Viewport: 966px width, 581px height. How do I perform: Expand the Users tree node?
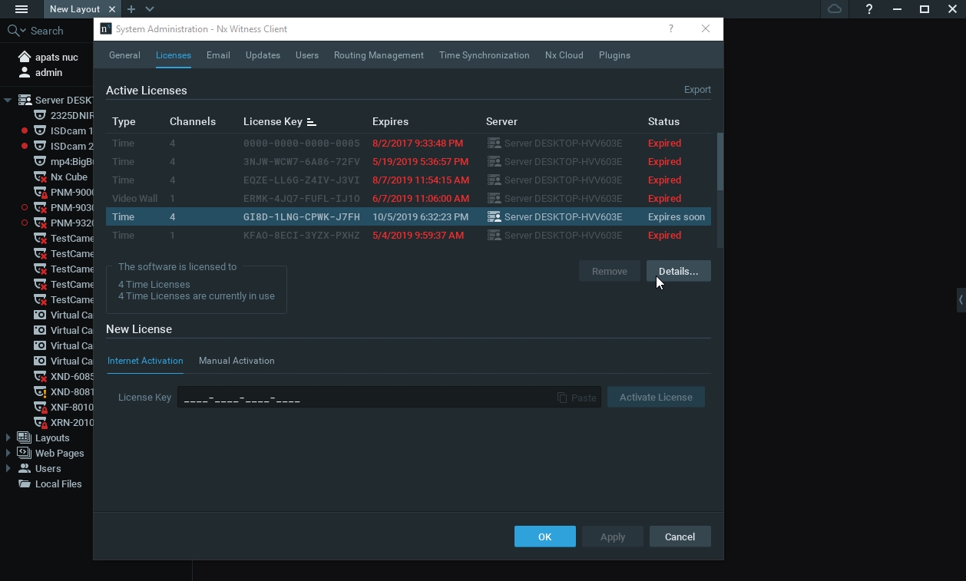coord(8,468)
